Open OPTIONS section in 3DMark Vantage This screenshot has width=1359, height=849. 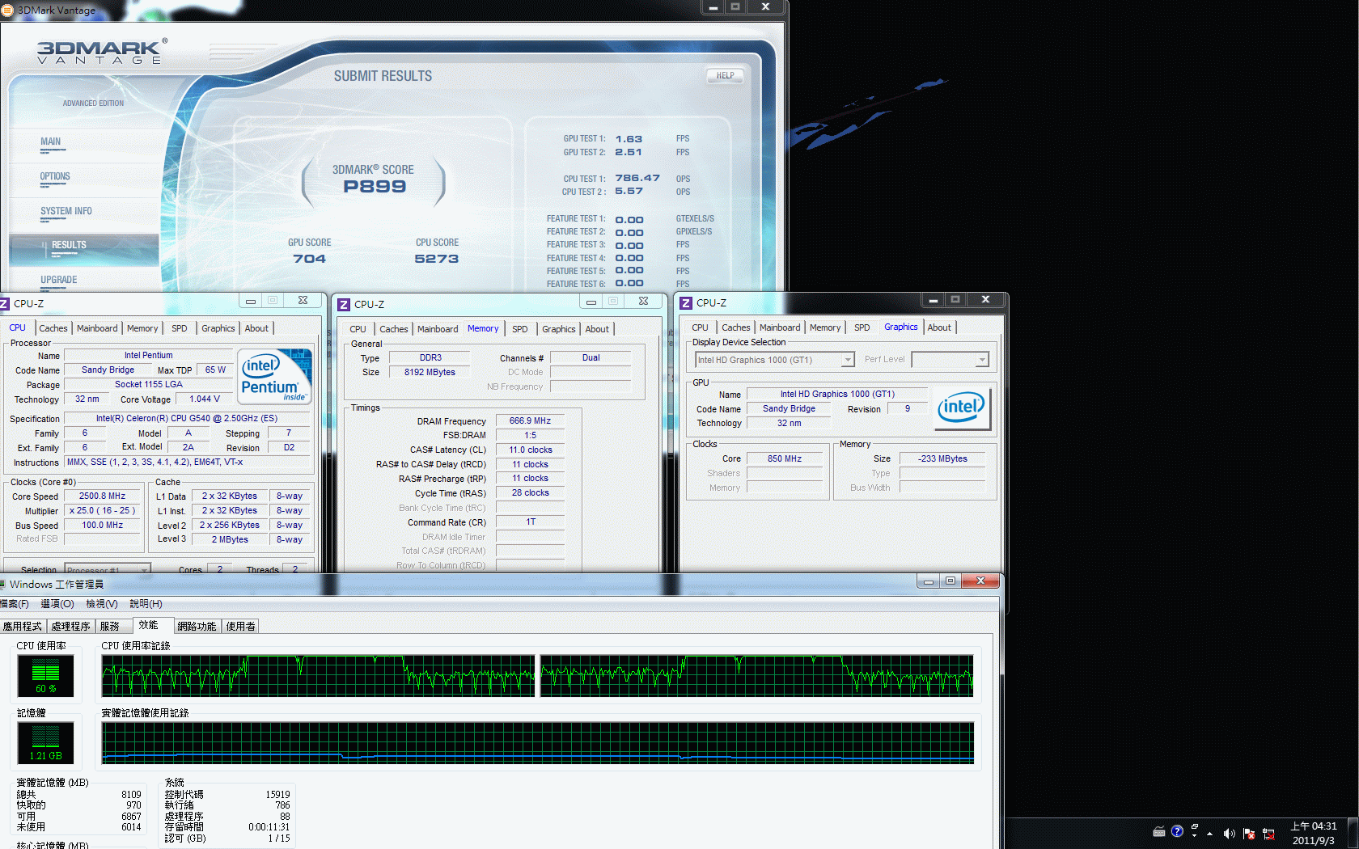[x=55, y=176]
